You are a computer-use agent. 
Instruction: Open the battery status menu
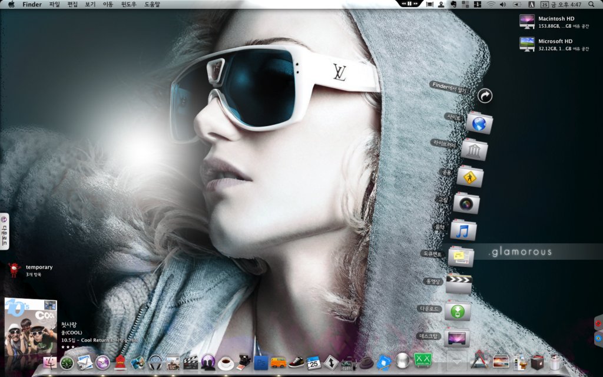[x=517, y=4]
